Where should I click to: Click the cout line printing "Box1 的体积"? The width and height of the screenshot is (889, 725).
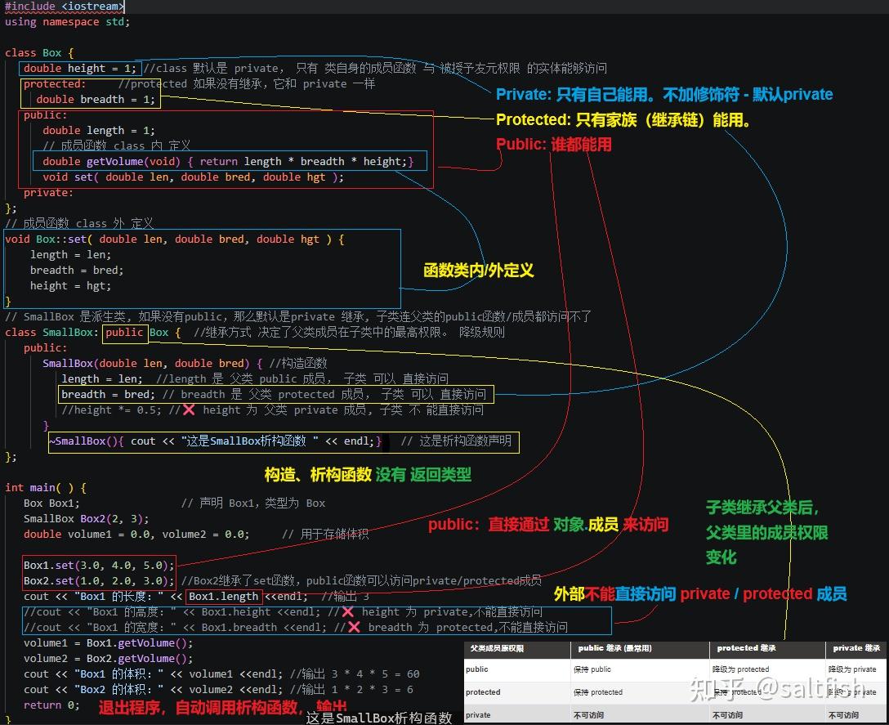coord(221,674)
